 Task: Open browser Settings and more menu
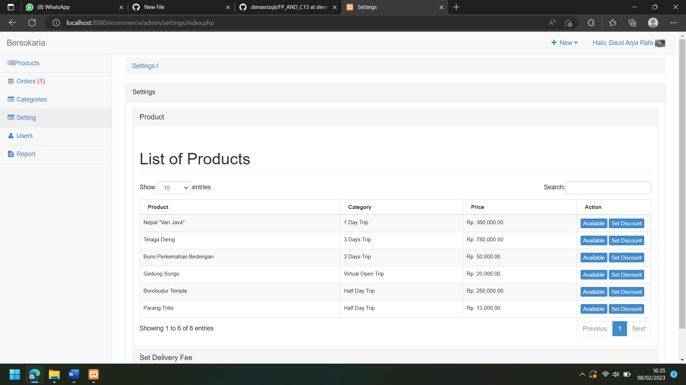(673, 23)
